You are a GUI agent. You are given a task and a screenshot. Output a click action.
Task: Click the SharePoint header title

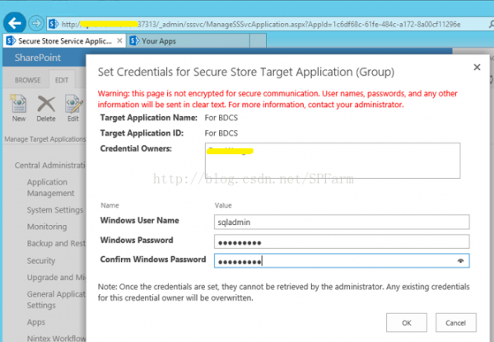(38, 58)
